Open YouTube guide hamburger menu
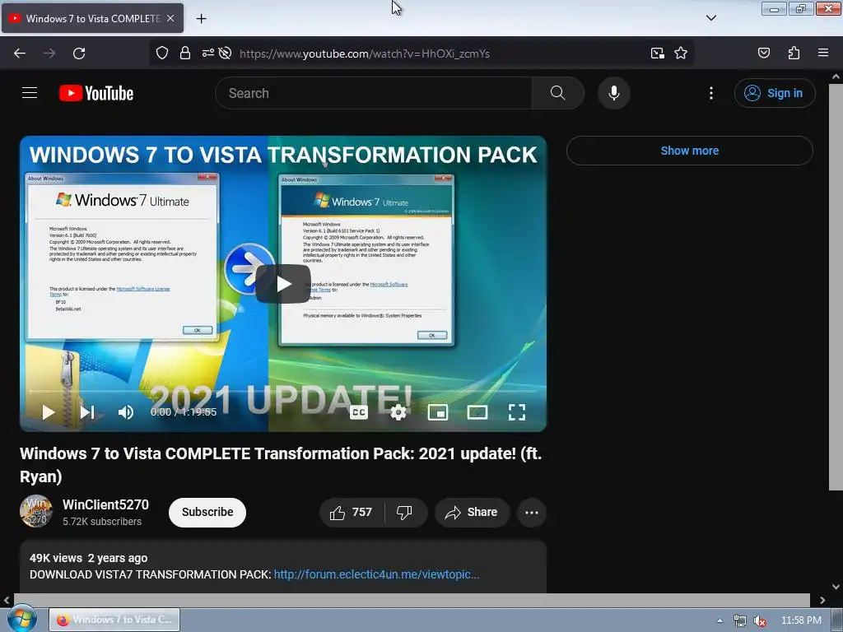843x632 pixels. (x=30, y=93)
